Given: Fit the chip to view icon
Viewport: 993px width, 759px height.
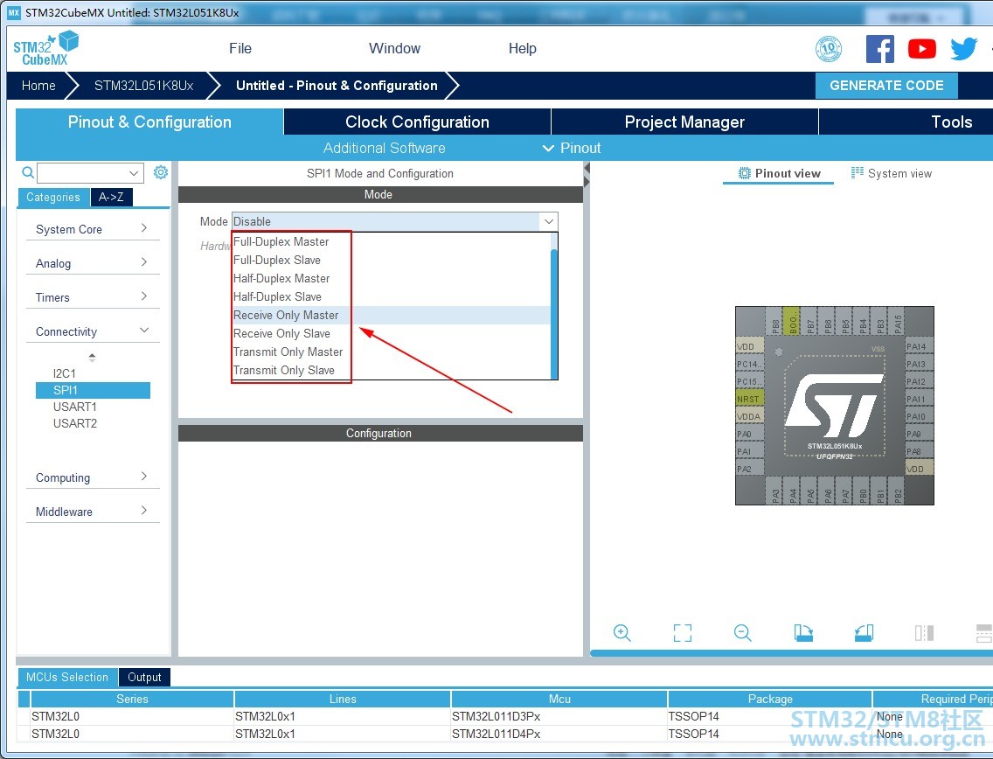Looking at the screenshot, I should pos(682,632).
